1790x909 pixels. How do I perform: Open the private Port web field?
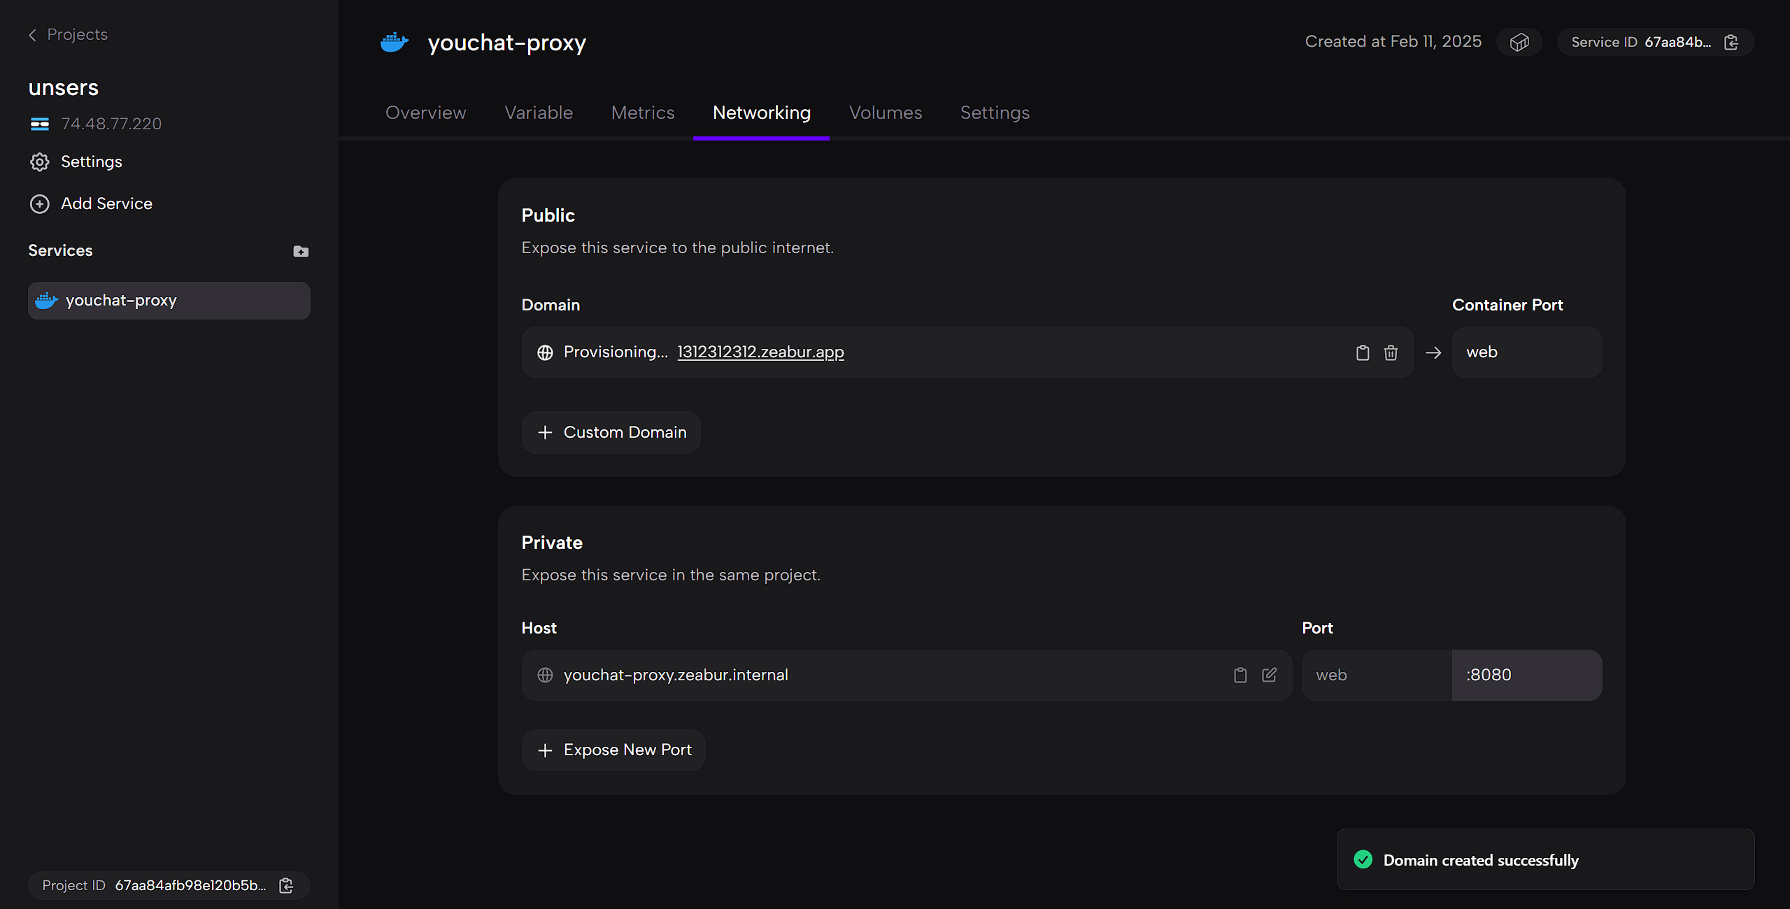[x=1375, y=675]
